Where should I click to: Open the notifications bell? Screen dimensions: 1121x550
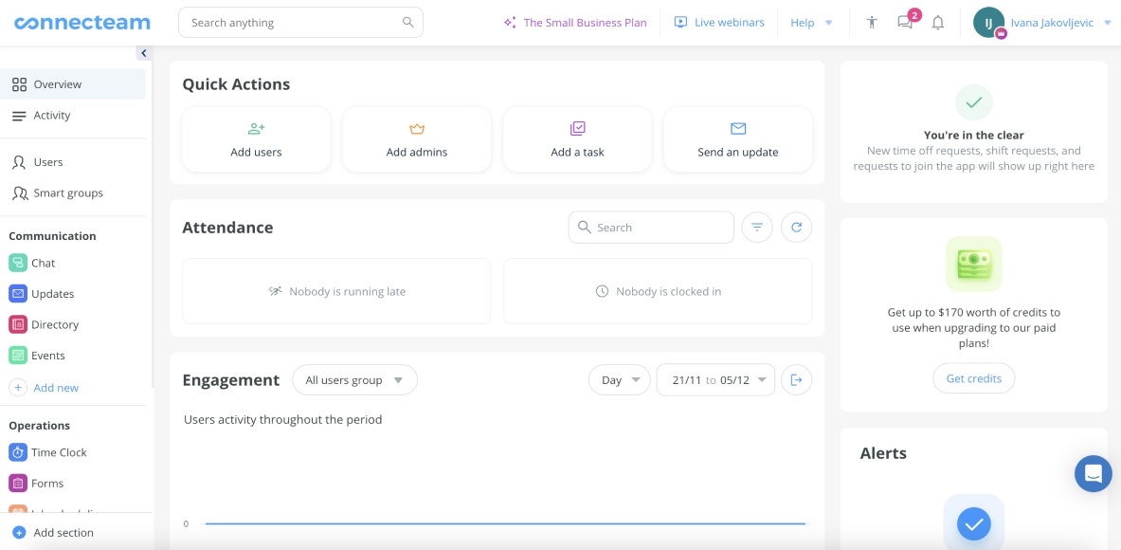[938, 22]
